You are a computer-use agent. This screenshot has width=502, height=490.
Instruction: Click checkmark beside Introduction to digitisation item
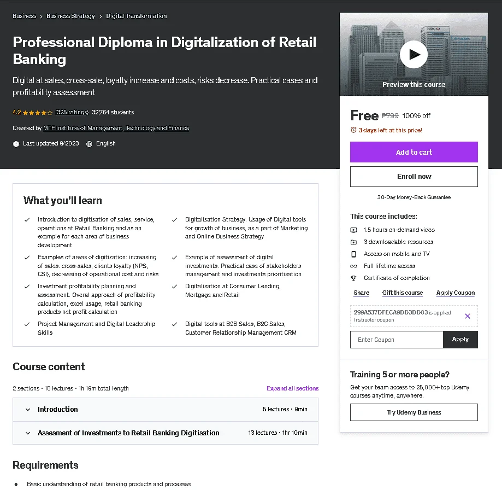click(27, 220)
